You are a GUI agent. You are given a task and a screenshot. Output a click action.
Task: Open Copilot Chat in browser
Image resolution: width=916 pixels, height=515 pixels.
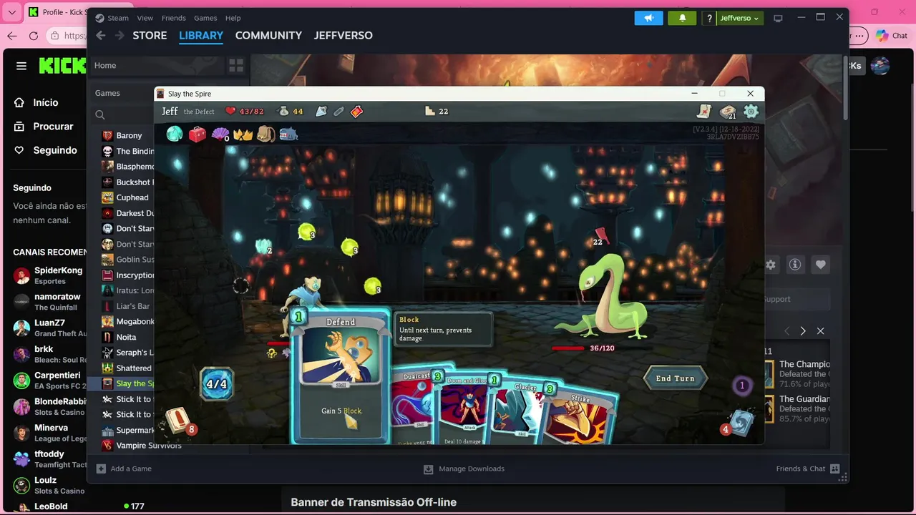(891, 36)
